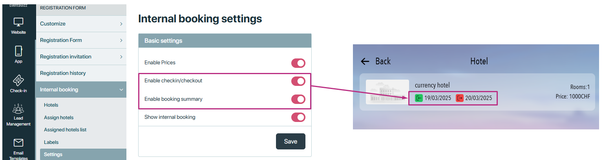Open the Lead Management people icon
This screenshot has width=603, height=160.
click(18, 109)
